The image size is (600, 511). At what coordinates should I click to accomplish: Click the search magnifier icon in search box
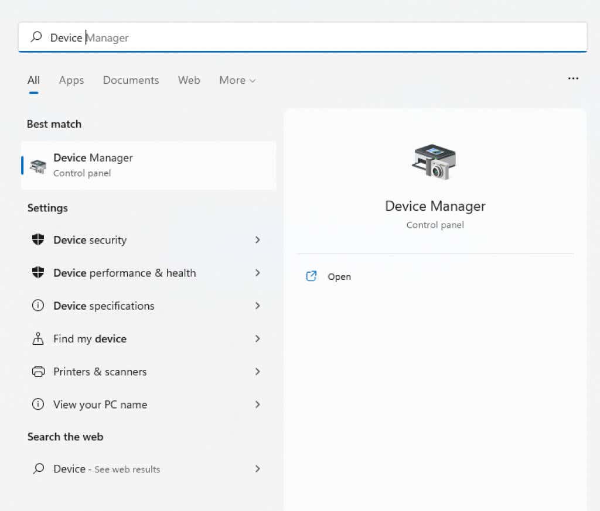[36, 37]
